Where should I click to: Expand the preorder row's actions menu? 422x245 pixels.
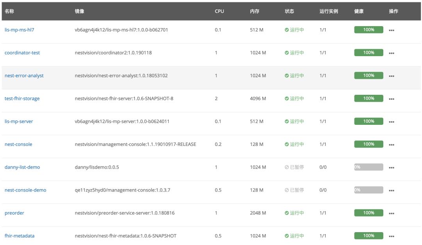click(x=391, y=213)
